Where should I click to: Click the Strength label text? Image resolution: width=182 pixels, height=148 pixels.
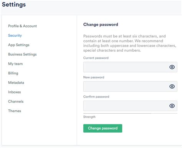point(89,117)
